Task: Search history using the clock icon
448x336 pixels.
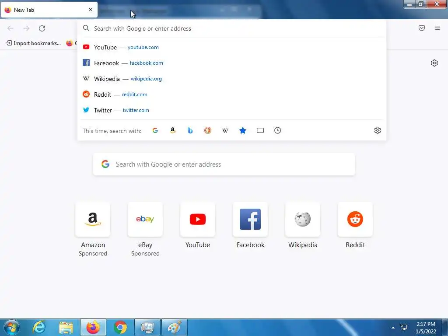Action: (x=278, y=130)
